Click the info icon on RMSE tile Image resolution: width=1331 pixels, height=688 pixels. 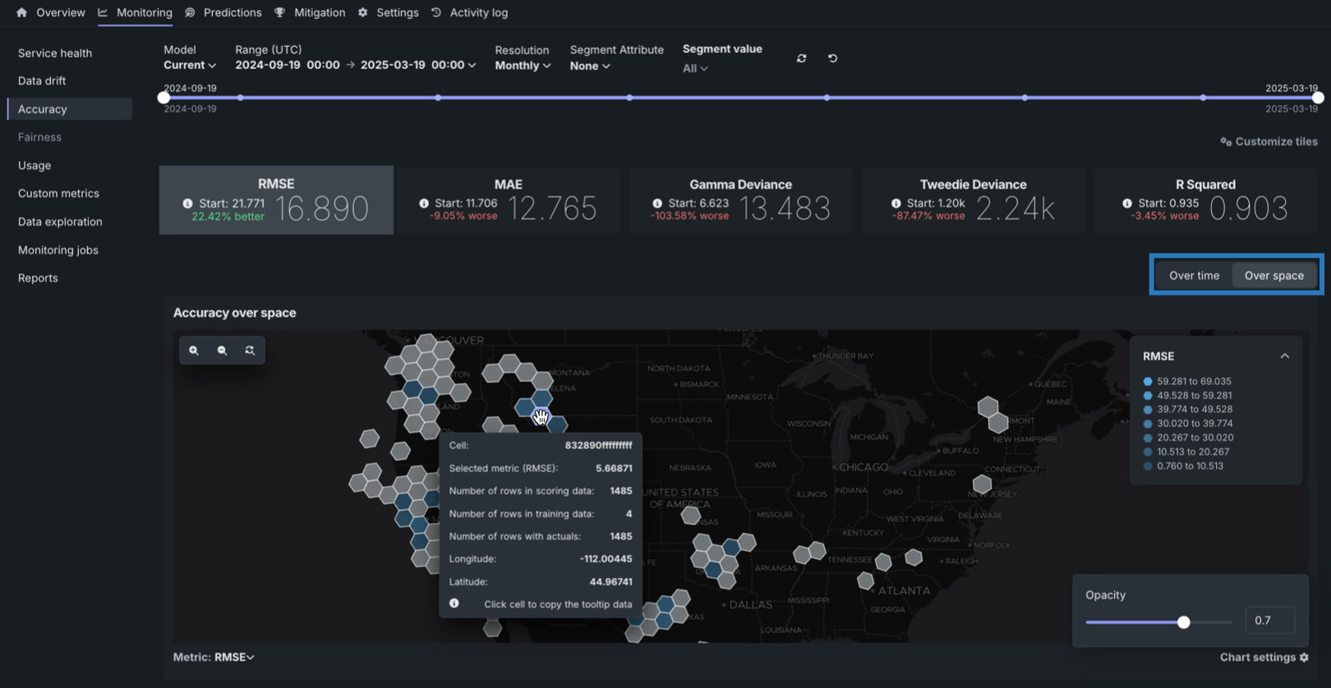click(x=187, y=204)
